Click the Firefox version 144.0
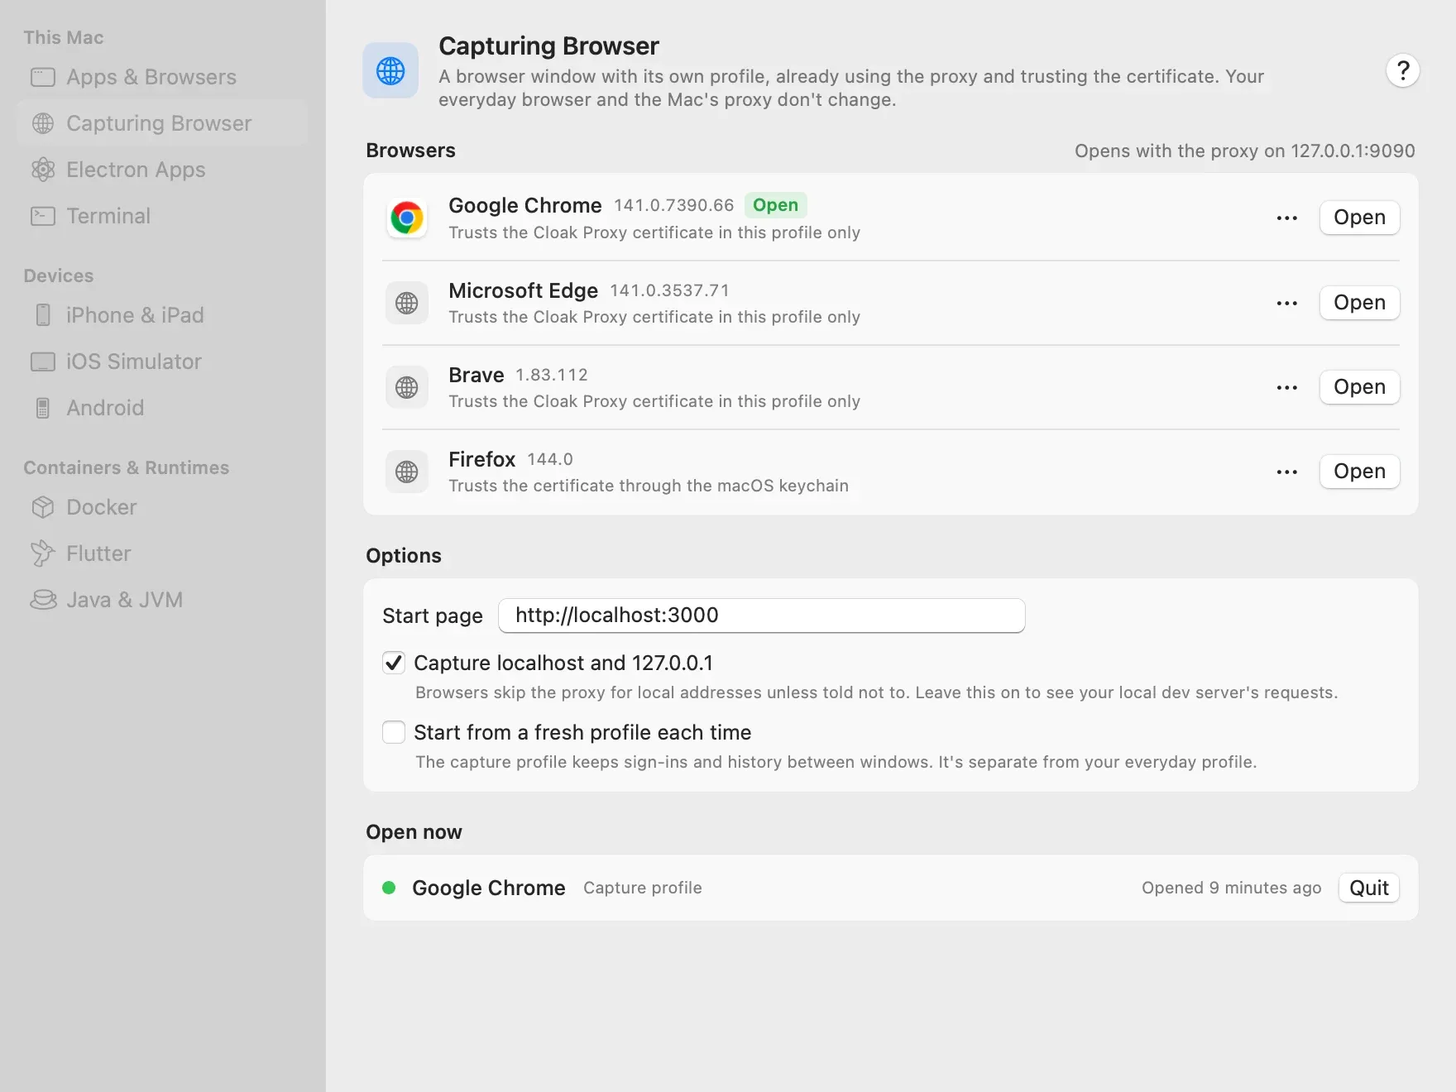Image resolution: width=1456 pixels, height=1092 pixels. pyautogui.click(x=550, y=459)
